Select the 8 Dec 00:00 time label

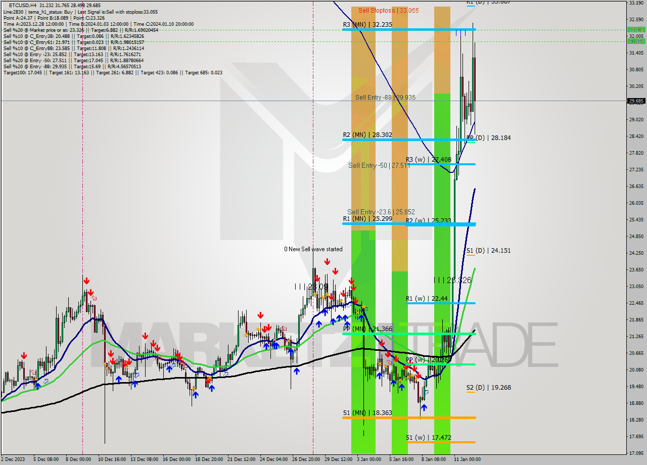click(78, 459)
